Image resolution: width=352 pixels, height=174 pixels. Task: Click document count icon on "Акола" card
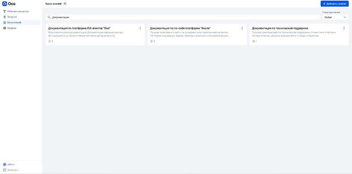(x=151, y=41)
